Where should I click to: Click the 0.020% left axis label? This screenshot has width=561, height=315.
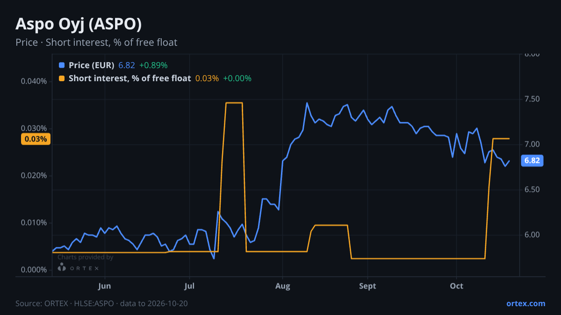click(34, 175)
